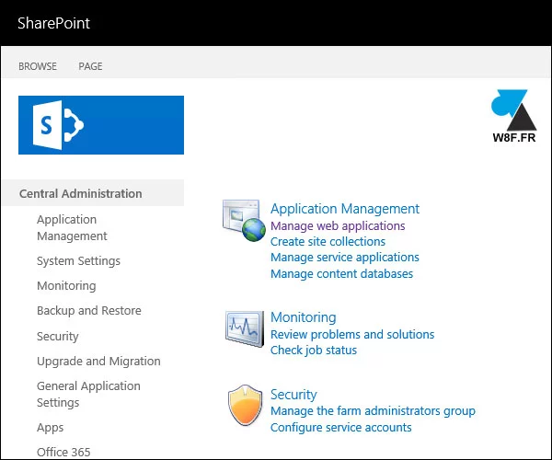
Task: Go to Manage service applications
Action: pos(344,258)
